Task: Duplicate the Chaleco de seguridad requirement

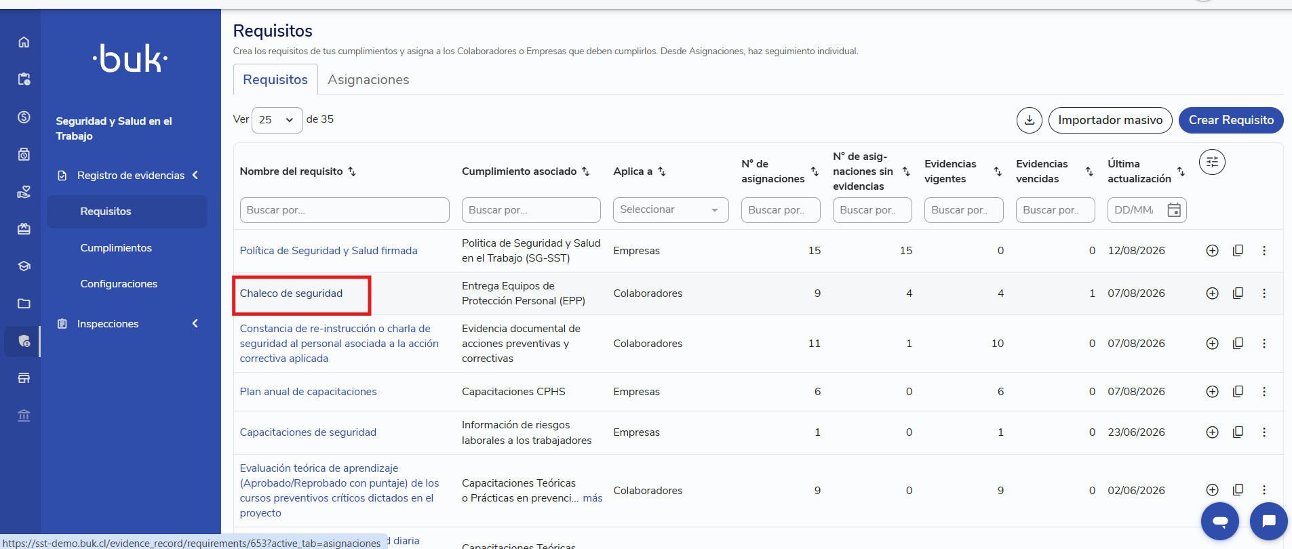Action: point(1238,293)
